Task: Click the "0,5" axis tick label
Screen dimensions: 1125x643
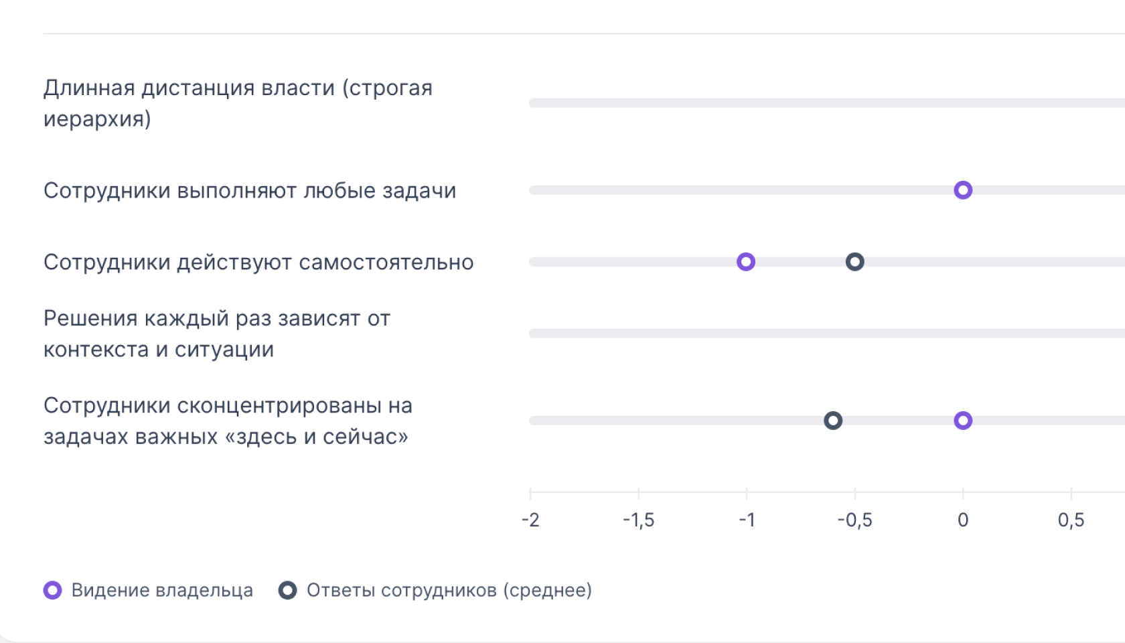Action: coord(1071,520)
